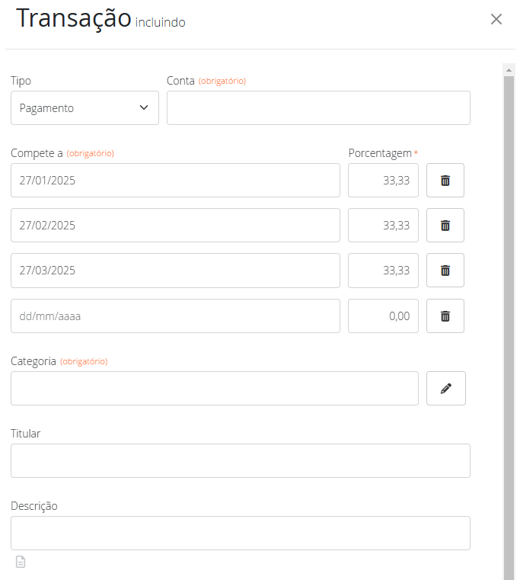Click the Titular input field

tap(240, 461)
